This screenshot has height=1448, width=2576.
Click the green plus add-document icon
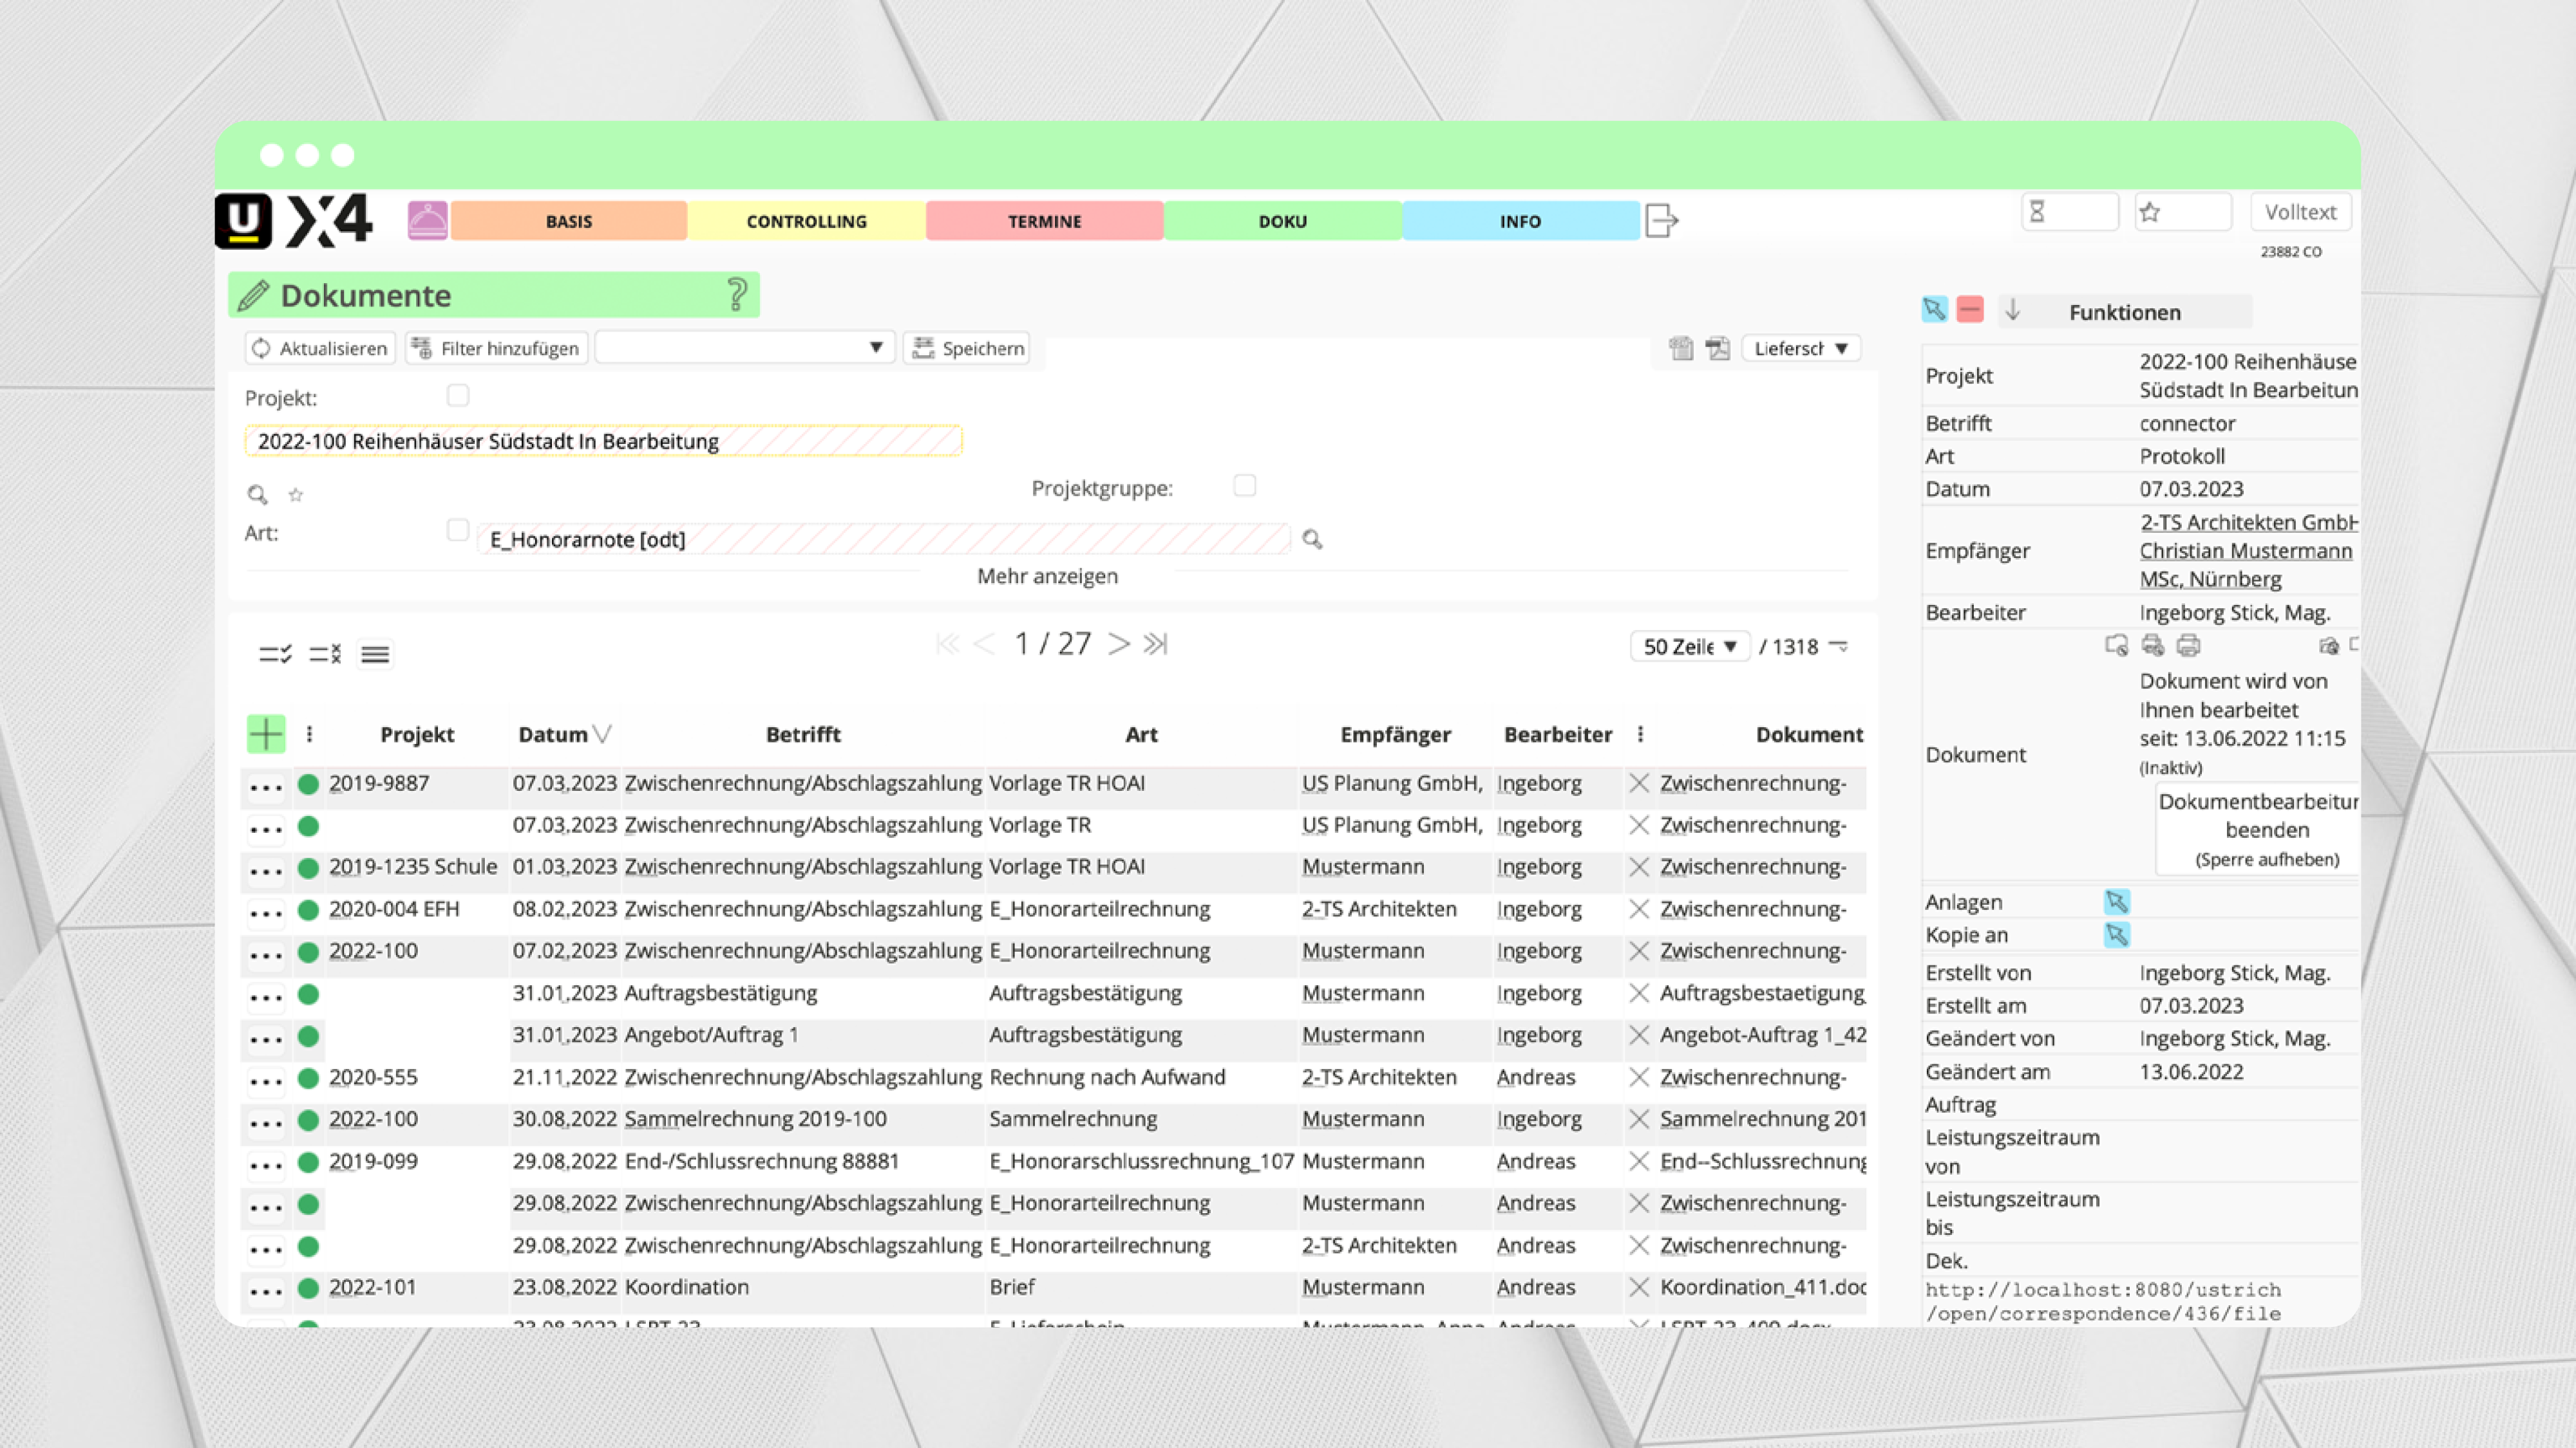tap(266, 734)
